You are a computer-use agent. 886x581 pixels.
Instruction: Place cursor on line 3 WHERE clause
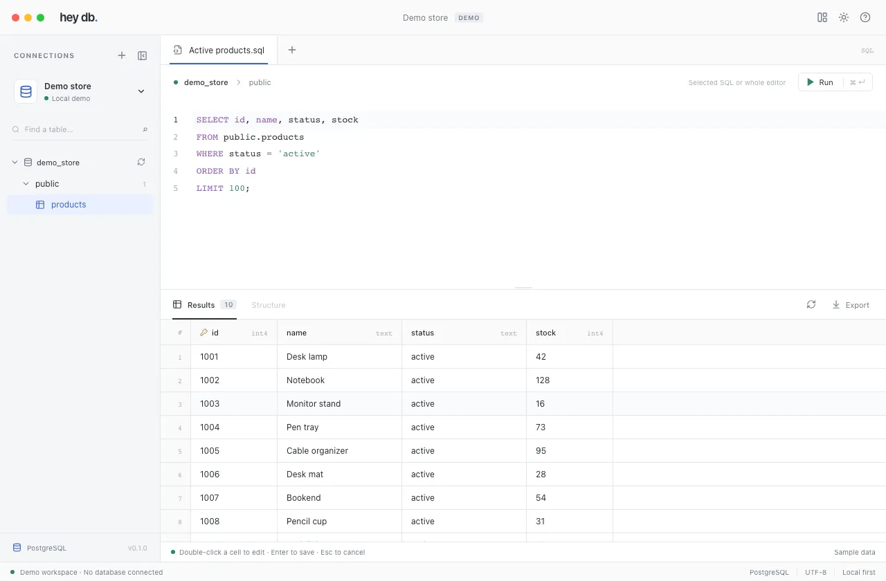tap(258, 154)
